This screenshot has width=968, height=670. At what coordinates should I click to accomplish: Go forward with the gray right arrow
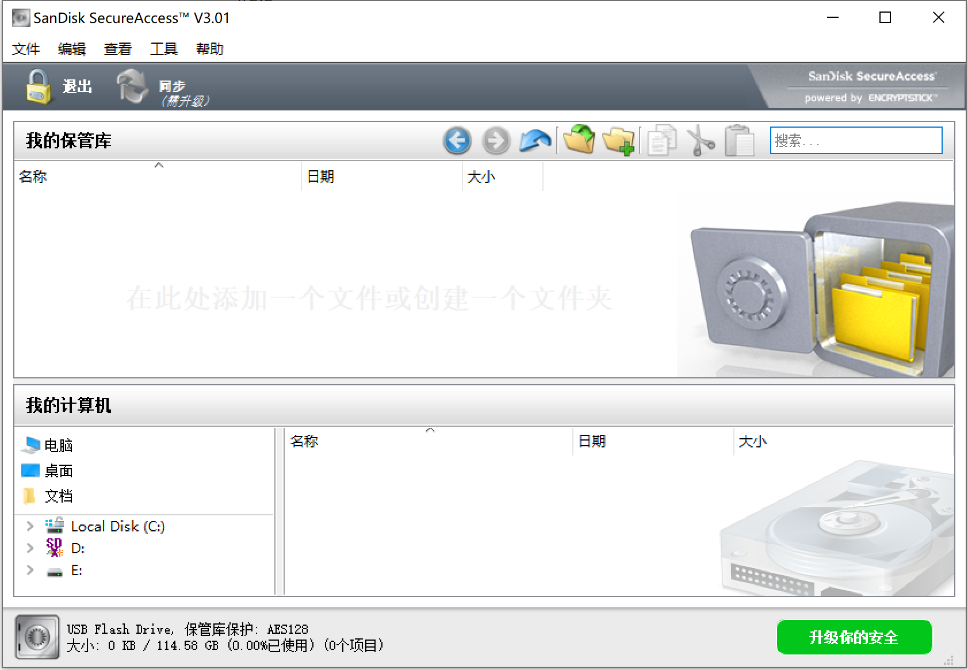496,140
